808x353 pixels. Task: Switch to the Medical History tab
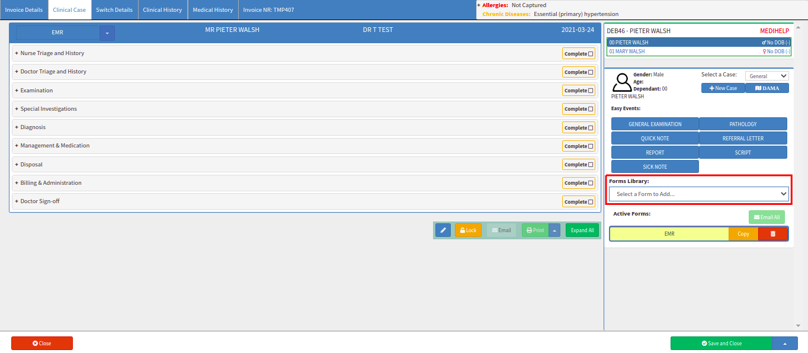point(213,10)
